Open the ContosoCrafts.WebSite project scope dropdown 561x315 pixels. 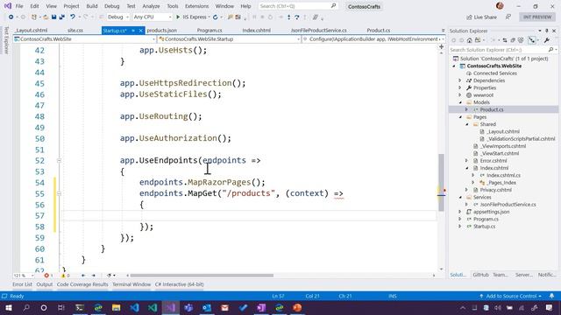click(x=85, y=38)
